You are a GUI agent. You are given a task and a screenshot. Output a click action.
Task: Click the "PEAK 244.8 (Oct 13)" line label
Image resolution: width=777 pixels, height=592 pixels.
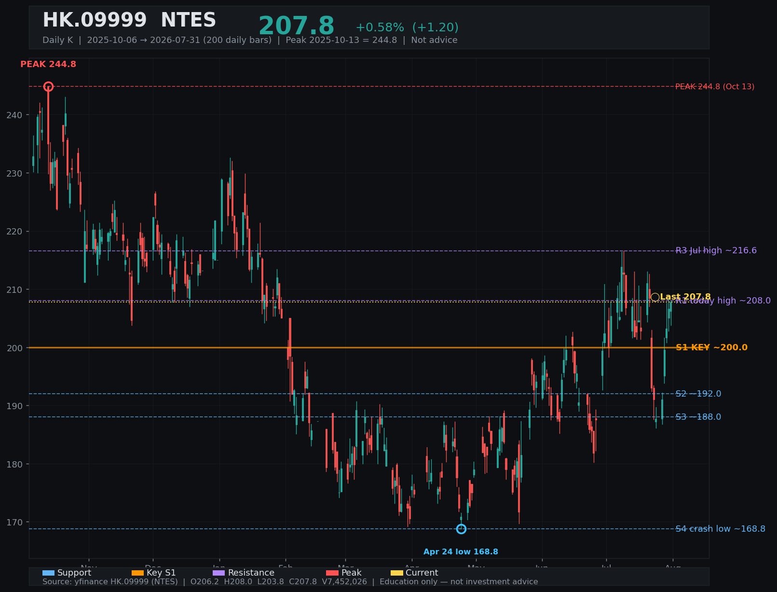coord(715,87)
